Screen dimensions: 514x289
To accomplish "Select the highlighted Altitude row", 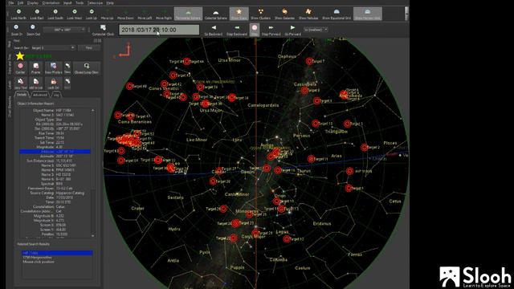I will point(55,152).
